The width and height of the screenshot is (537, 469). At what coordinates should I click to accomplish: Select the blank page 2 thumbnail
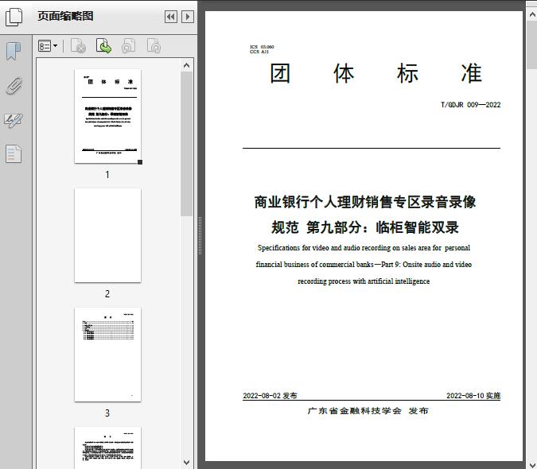point(107,235)
